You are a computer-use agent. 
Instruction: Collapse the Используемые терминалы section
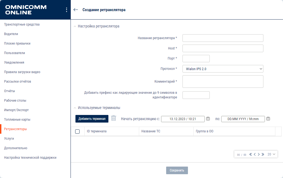pos(75,108)
